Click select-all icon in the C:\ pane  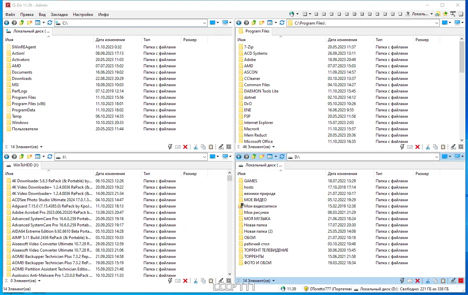[x=229, y=147]
